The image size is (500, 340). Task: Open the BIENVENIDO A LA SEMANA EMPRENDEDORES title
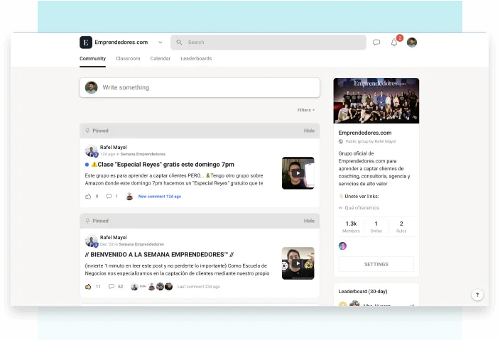tap(159, 255)
